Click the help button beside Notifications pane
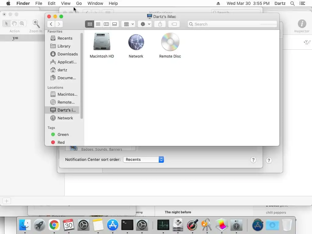The width and height of the screenshot is (312, 234). (x=269, y=161)
